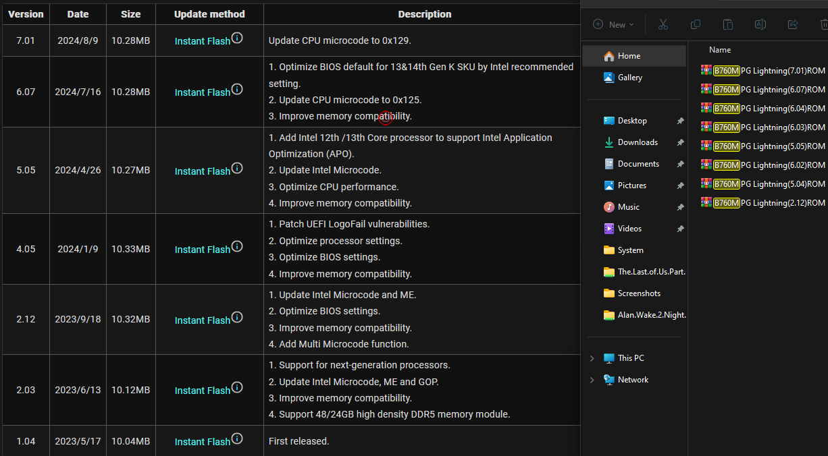This screenshot has height=456, width=828.
Task: Unpin Videos using its pin icon
Action: click(680, 229)
